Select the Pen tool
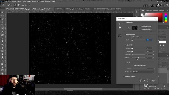This screenshot has width=169, height=95. 2,61
